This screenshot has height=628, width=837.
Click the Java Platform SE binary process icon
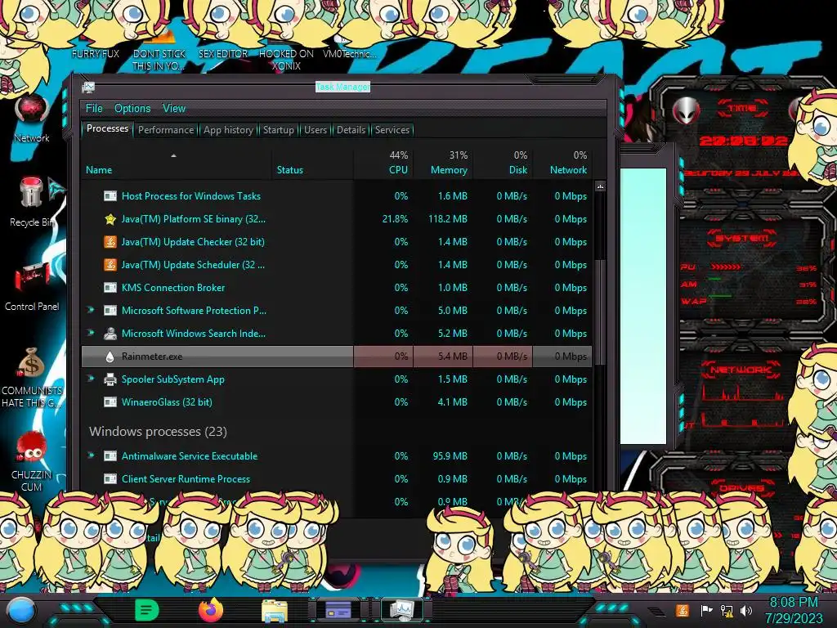tap(110, 219)
